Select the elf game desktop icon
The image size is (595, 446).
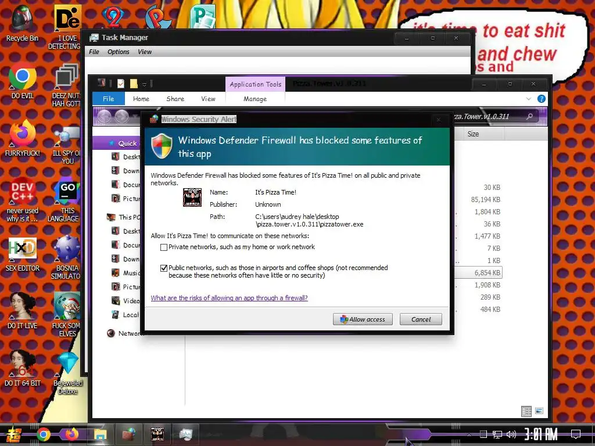(x=67, y=314)
